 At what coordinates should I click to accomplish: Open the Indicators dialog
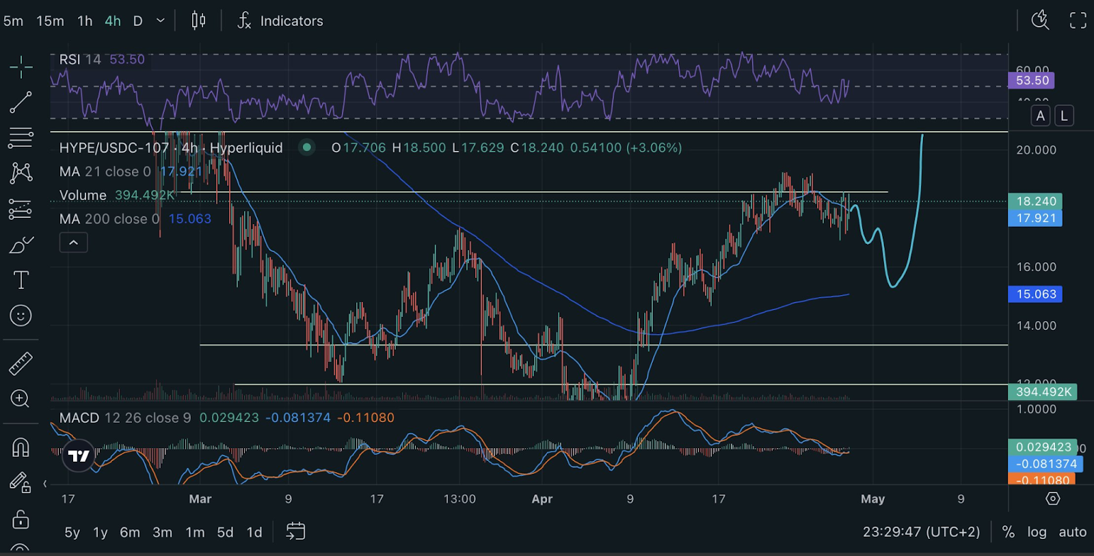(280, 20)
